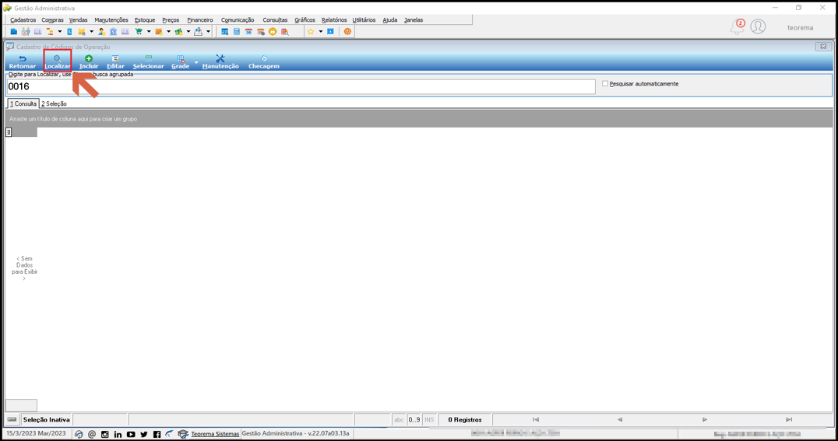838x441 pixels.
Task: Click the printer toolbar icon
Action: pos(199,31)
